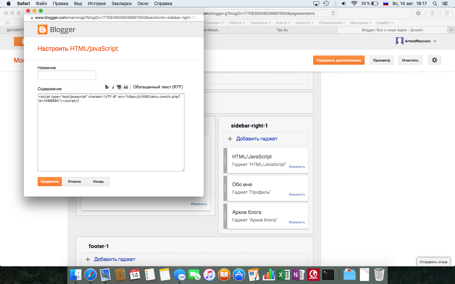
Task: Click the Назад button
Action: point(98,181)
